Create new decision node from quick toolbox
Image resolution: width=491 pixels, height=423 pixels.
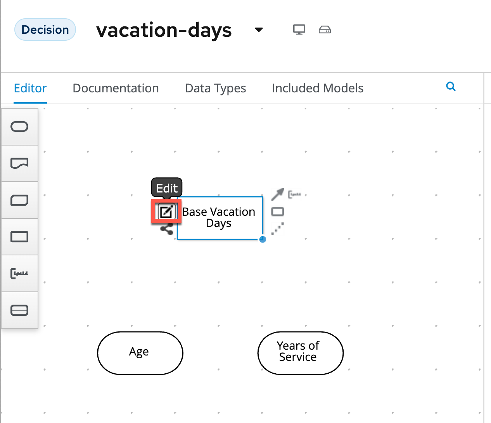(278, 211)
